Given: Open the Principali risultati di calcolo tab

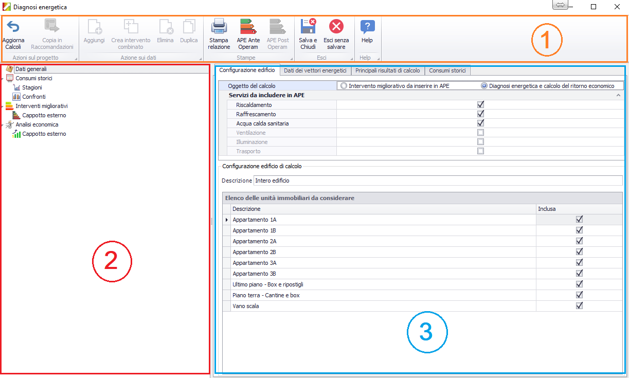Looking at the screenshot, I should 388,70.
